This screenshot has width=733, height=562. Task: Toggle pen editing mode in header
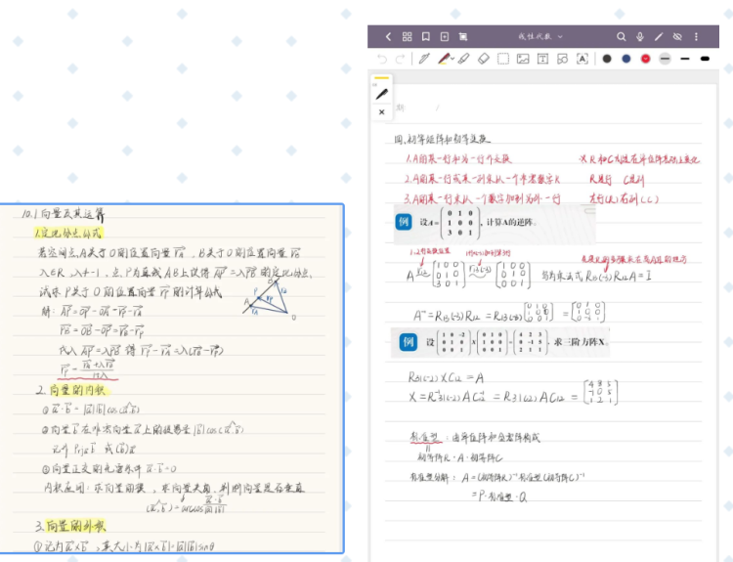[x=659, y=36]
